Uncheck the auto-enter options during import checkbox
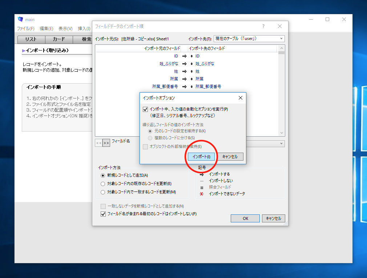Image resolution: width=367 pixels, height=278 pixels. click(145, 109)
